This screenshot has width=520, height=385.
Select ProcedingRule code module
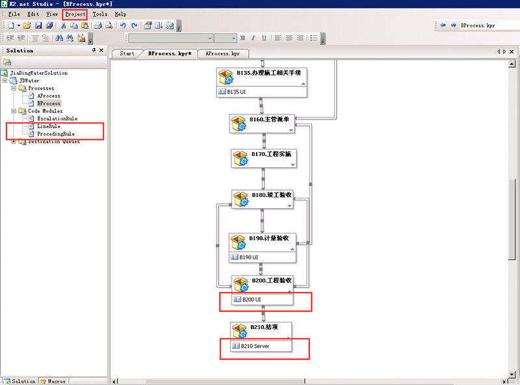tap(56, 134)
